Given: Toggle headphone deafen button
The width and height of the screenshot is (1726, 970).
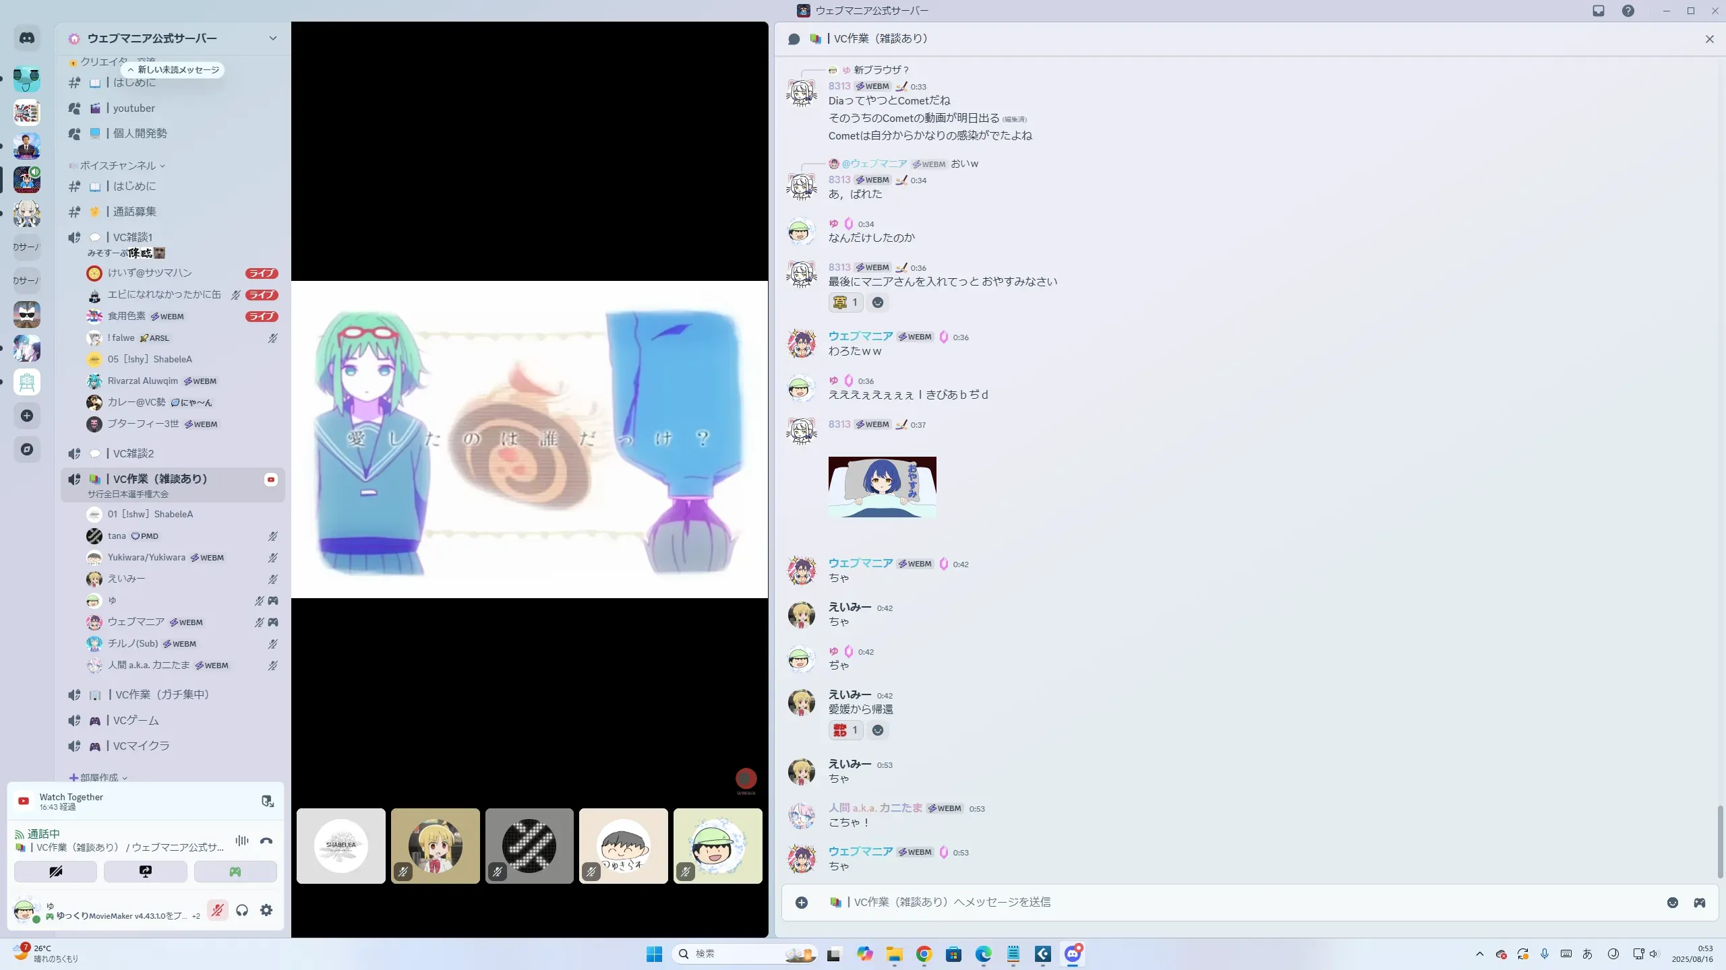Looking at the screenshot, I should click(242, 910).
